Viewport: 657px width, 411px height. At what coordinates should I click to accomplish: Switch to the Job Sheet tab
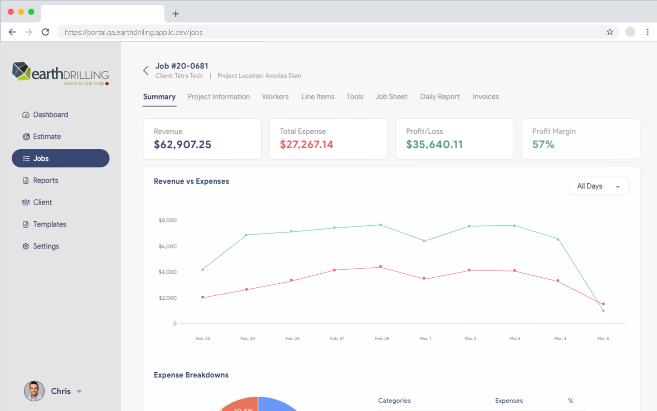tap(391, 97)
